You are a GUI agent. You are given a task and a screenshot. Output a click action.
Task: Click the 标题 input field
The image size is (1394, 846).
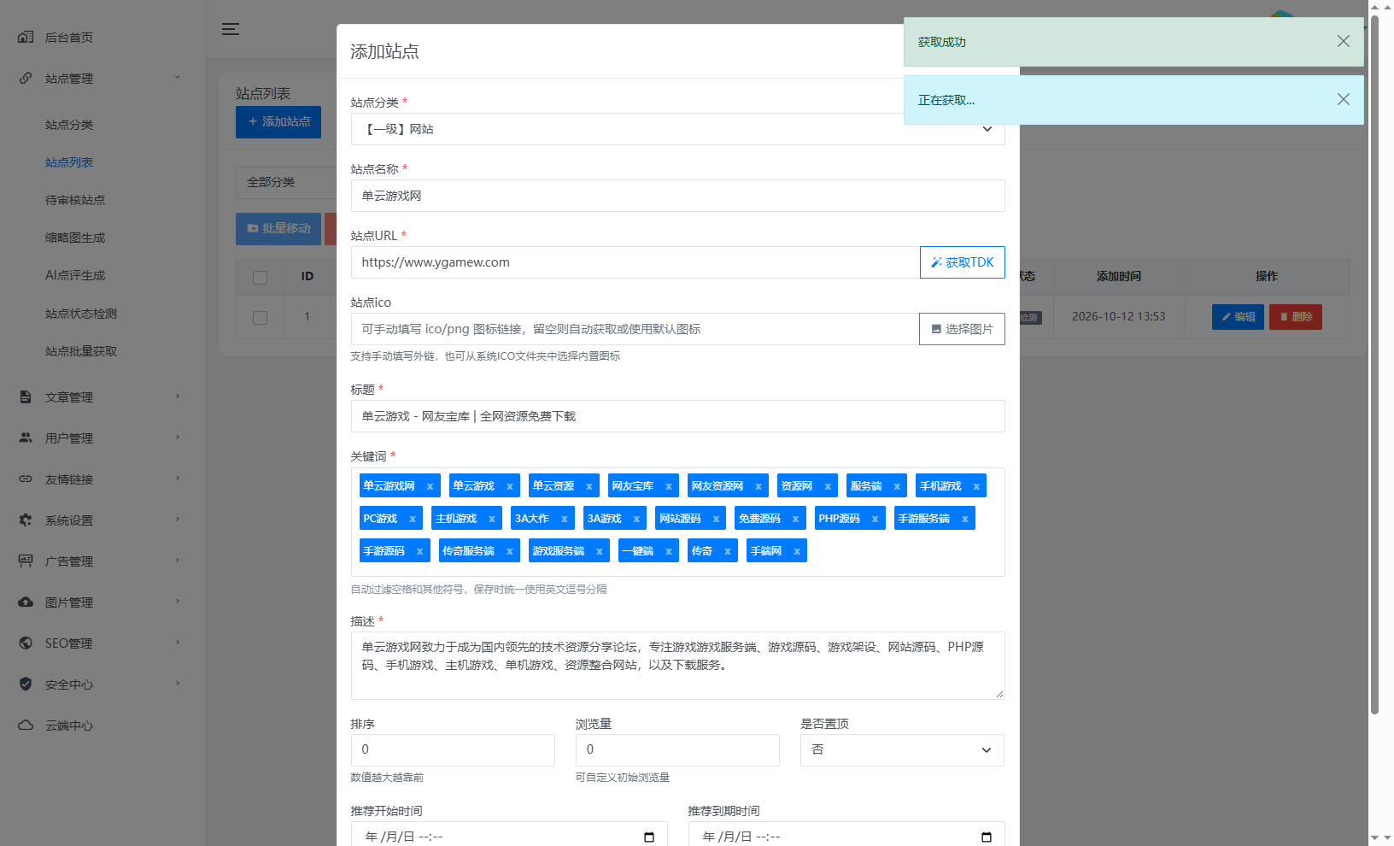pyautogui.click(x=677, y=416)
